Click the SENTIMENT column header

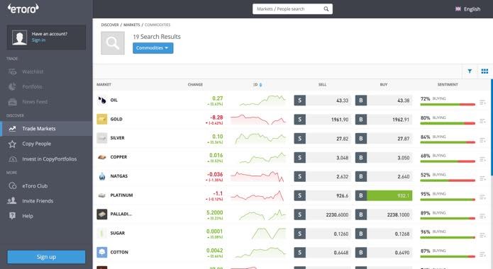pos(448,85)
